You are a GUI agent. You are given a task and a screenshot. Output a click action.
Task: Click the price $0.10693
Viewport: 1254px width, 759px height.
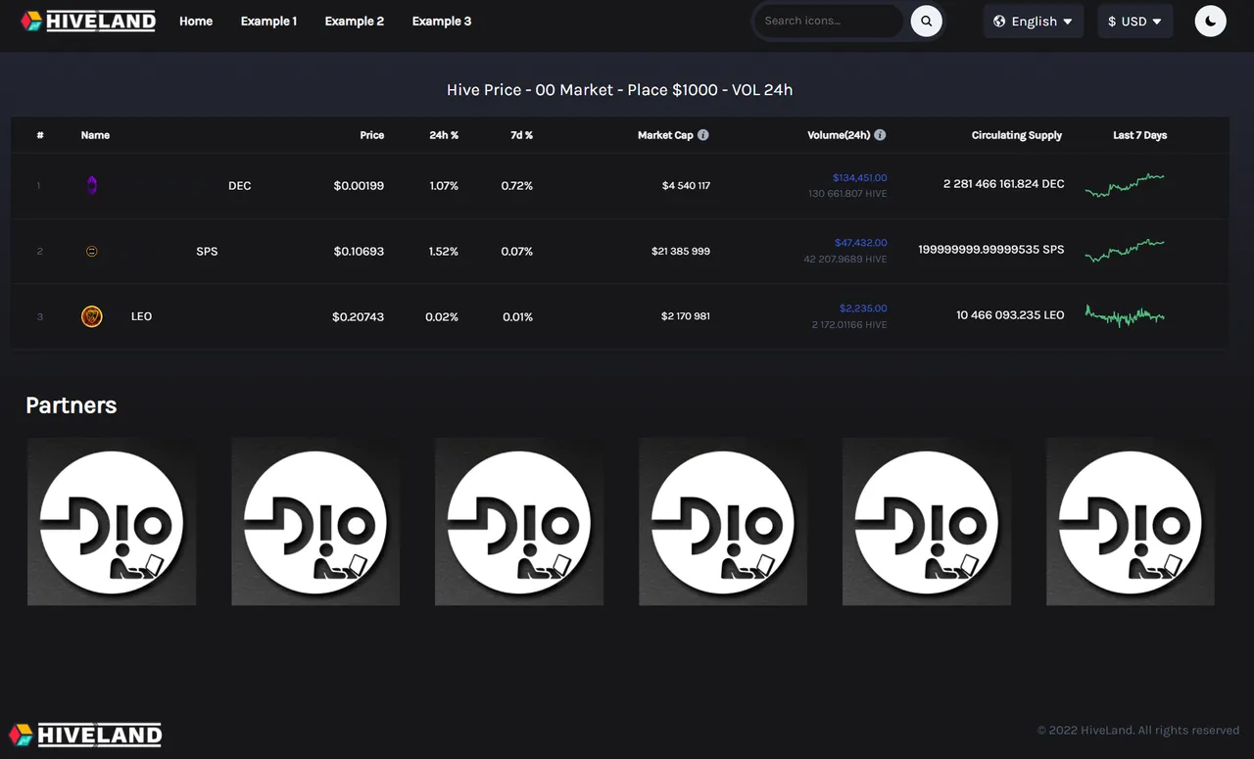359,252
